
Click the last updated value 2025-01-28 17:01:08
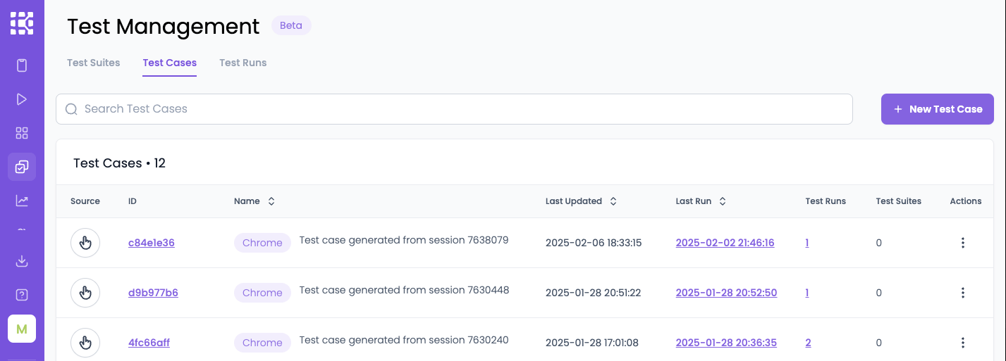pyautogui.click(x=592, y=343)
